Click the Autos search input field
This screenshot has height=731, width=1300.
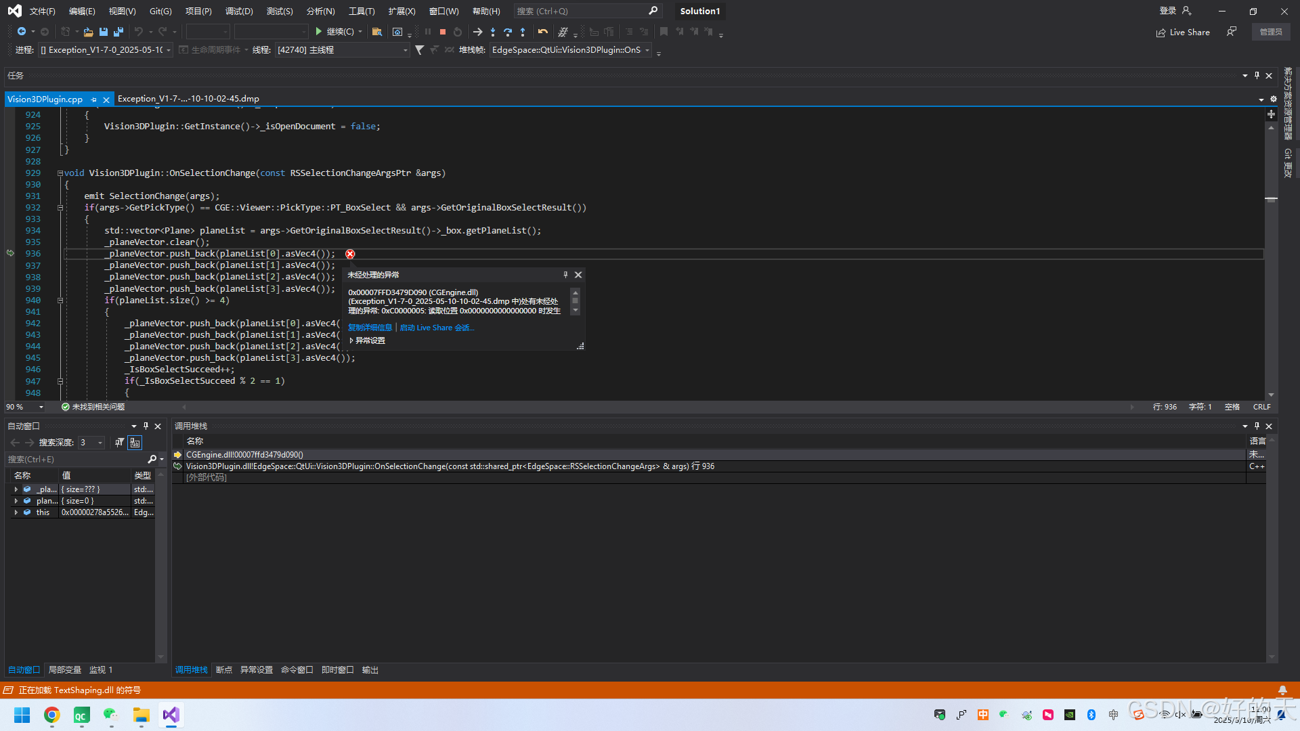pyautogui.click(x=74, y=459)
